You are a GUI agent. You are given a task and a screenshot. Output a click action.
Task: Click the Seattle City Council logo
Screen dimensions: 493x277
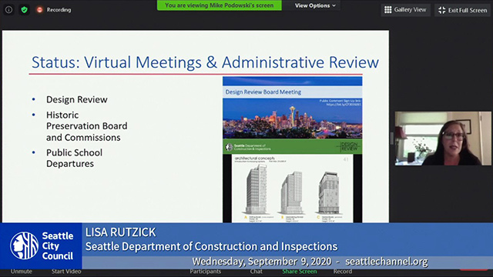point(41,246)
